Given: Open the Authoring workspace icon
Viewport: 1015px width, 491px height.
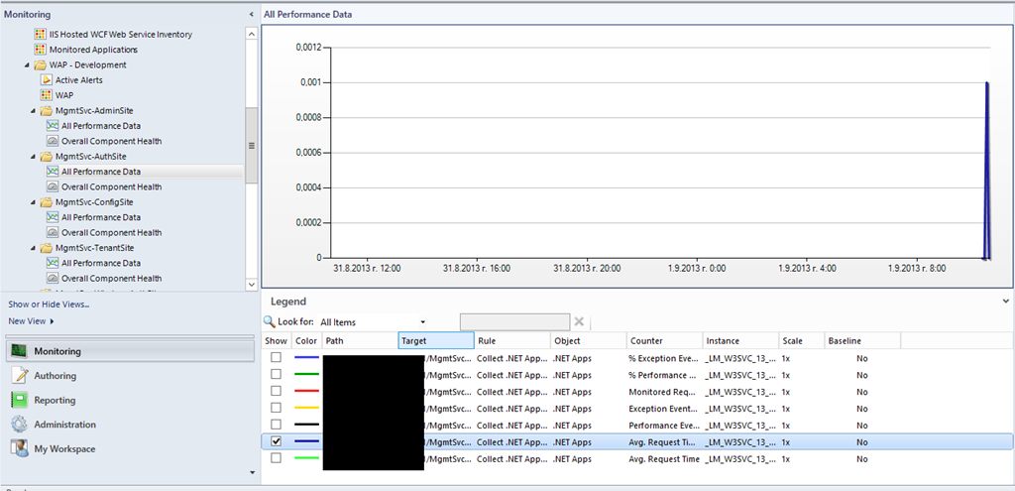Looking at the screenshot, I should tap(18, 376).
